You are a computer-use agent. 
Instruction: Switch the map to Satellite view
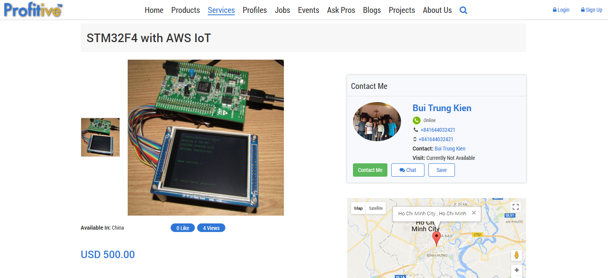pos(376,208)
